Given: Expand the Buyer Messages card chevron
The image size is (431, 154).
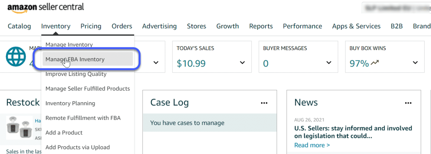Looking at the screenshot, I should (329, 63).
